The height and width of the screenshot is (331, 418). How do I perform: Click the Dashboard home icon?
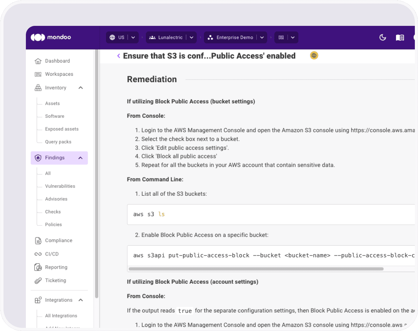38,61
